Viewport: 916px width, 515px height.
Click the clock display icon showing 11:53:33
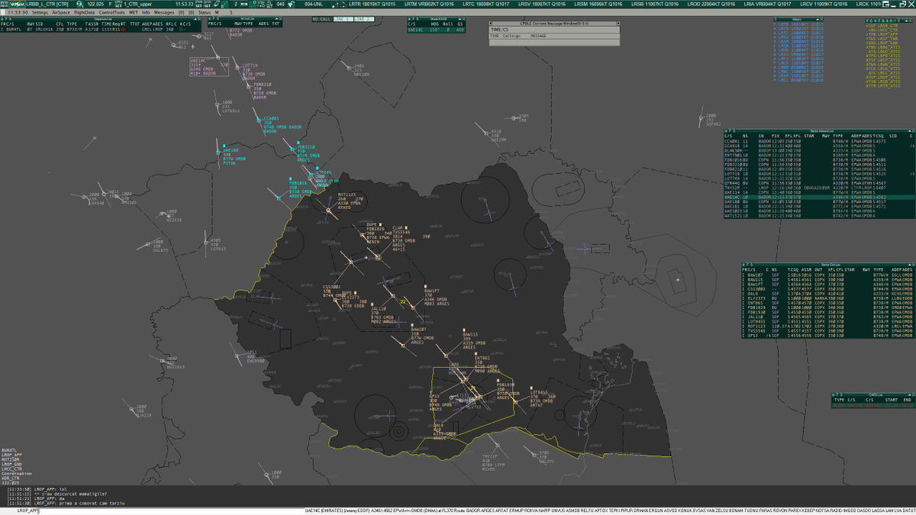184,4
